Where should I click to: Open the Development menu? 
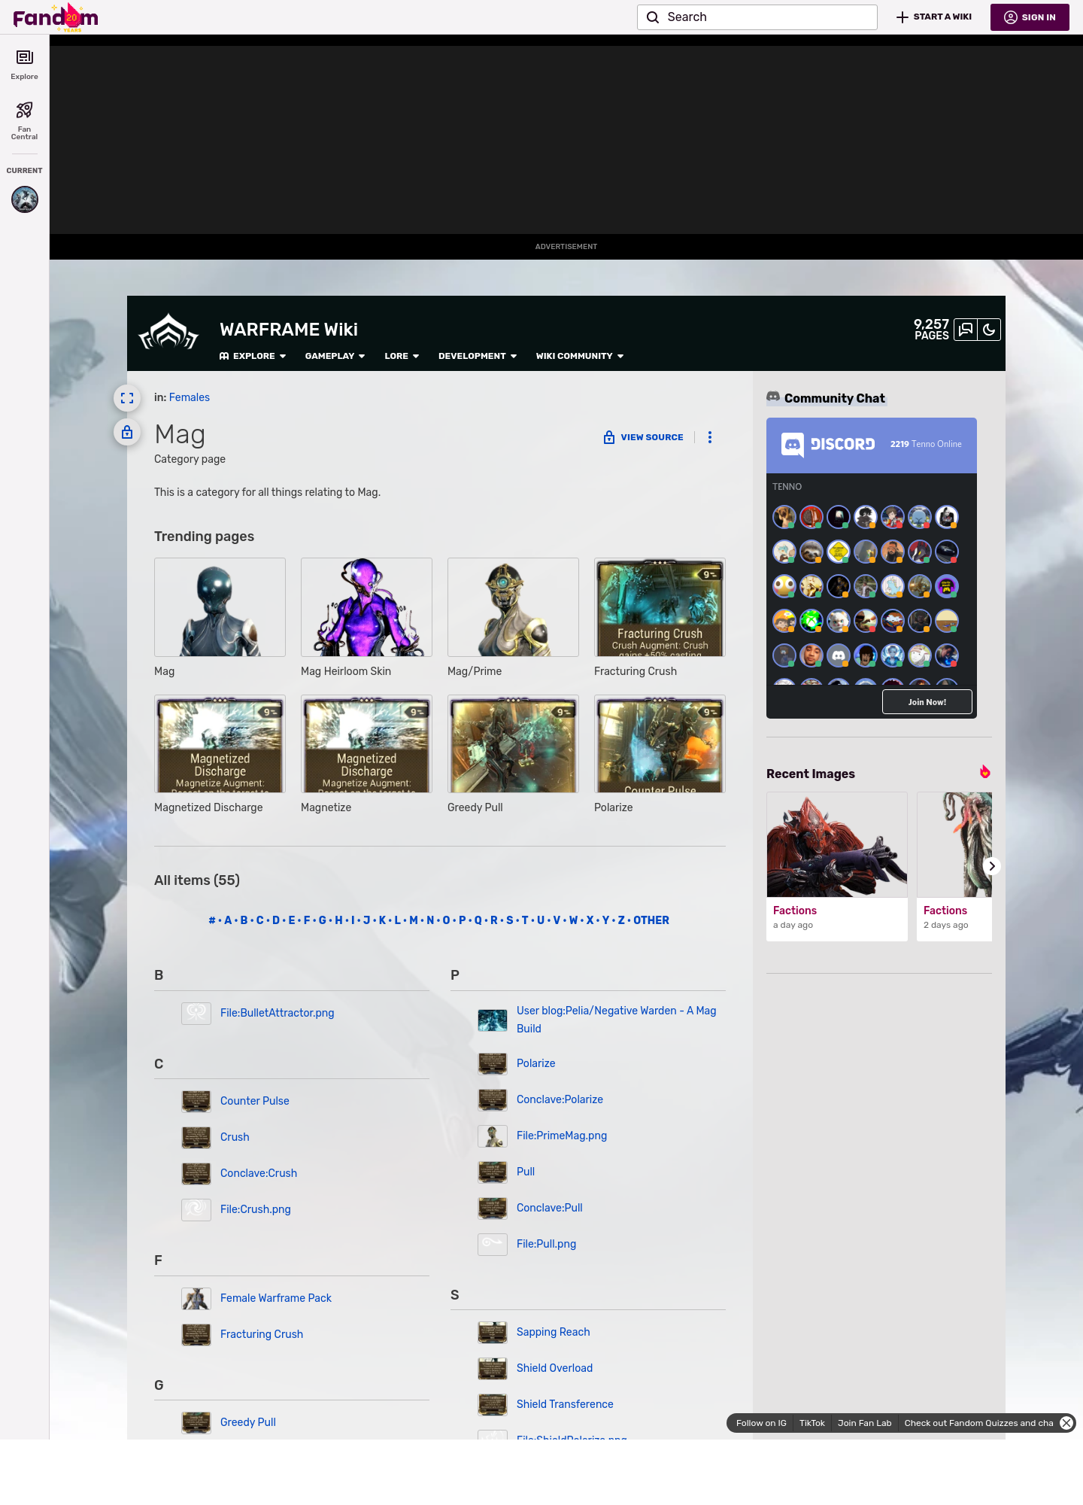(478, 356)
